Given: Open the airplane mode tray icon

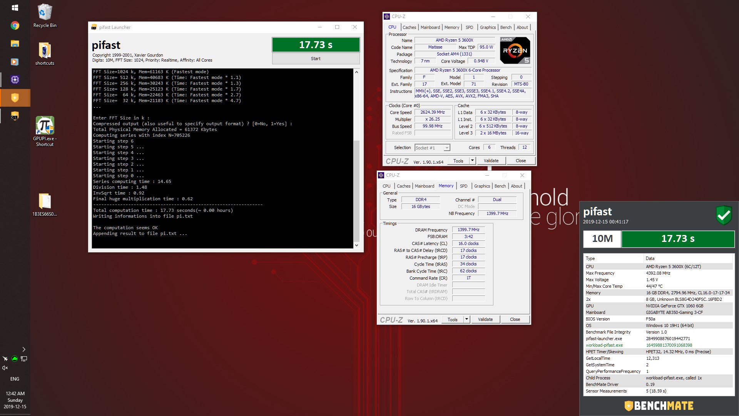Looking at the screenshot, I should coord(5,359).
